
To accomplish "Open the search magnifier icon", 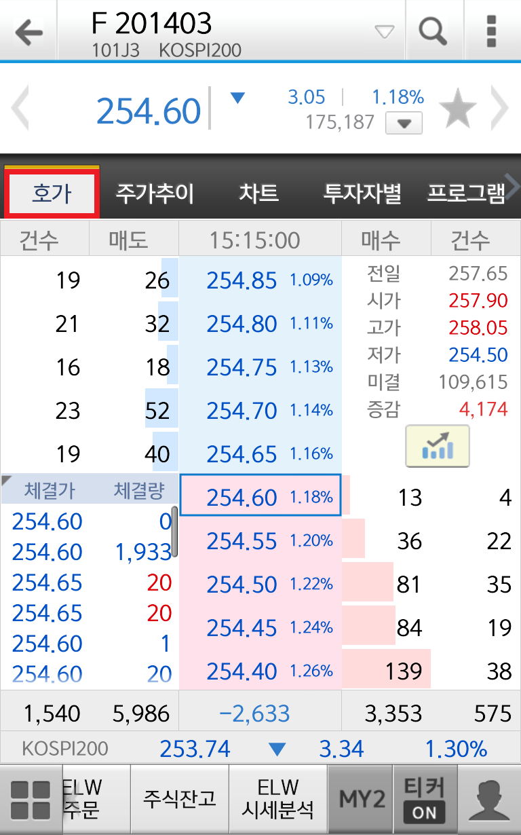I will pyautogui.click(x=432, y=31).
